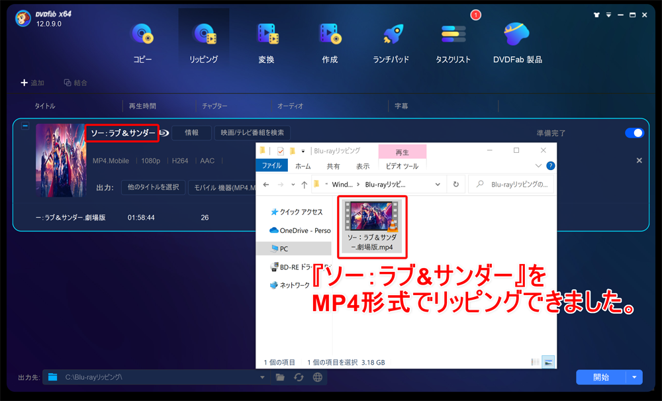Viewport: 662px width, 401px height.
Task: Click 他のタイトルを選択 button
Action: pos(154,187)
